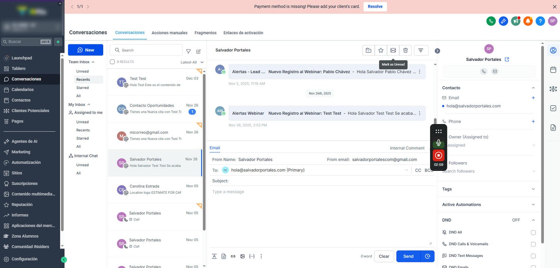Open Calendarios in the sidebar

point(22,90)
